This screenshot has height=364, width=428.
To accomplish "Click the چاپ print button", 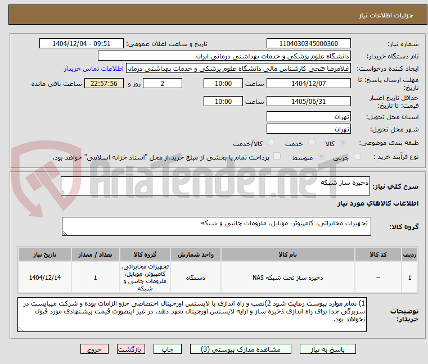I will pos(168,349).
